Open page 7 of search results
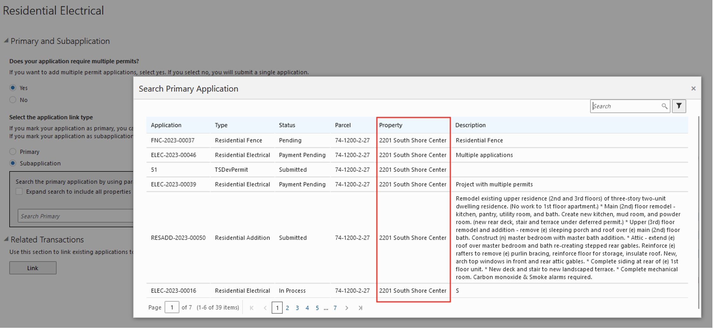Screen dimensions: 714x330 point(335,308)
